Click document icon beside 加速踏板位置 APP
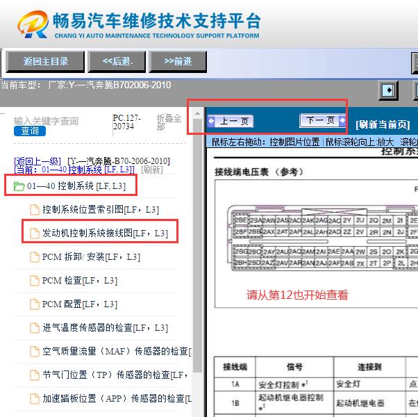The height and width of the screenshot is (417, 418). pyautogui.click(x=35, y=399)
